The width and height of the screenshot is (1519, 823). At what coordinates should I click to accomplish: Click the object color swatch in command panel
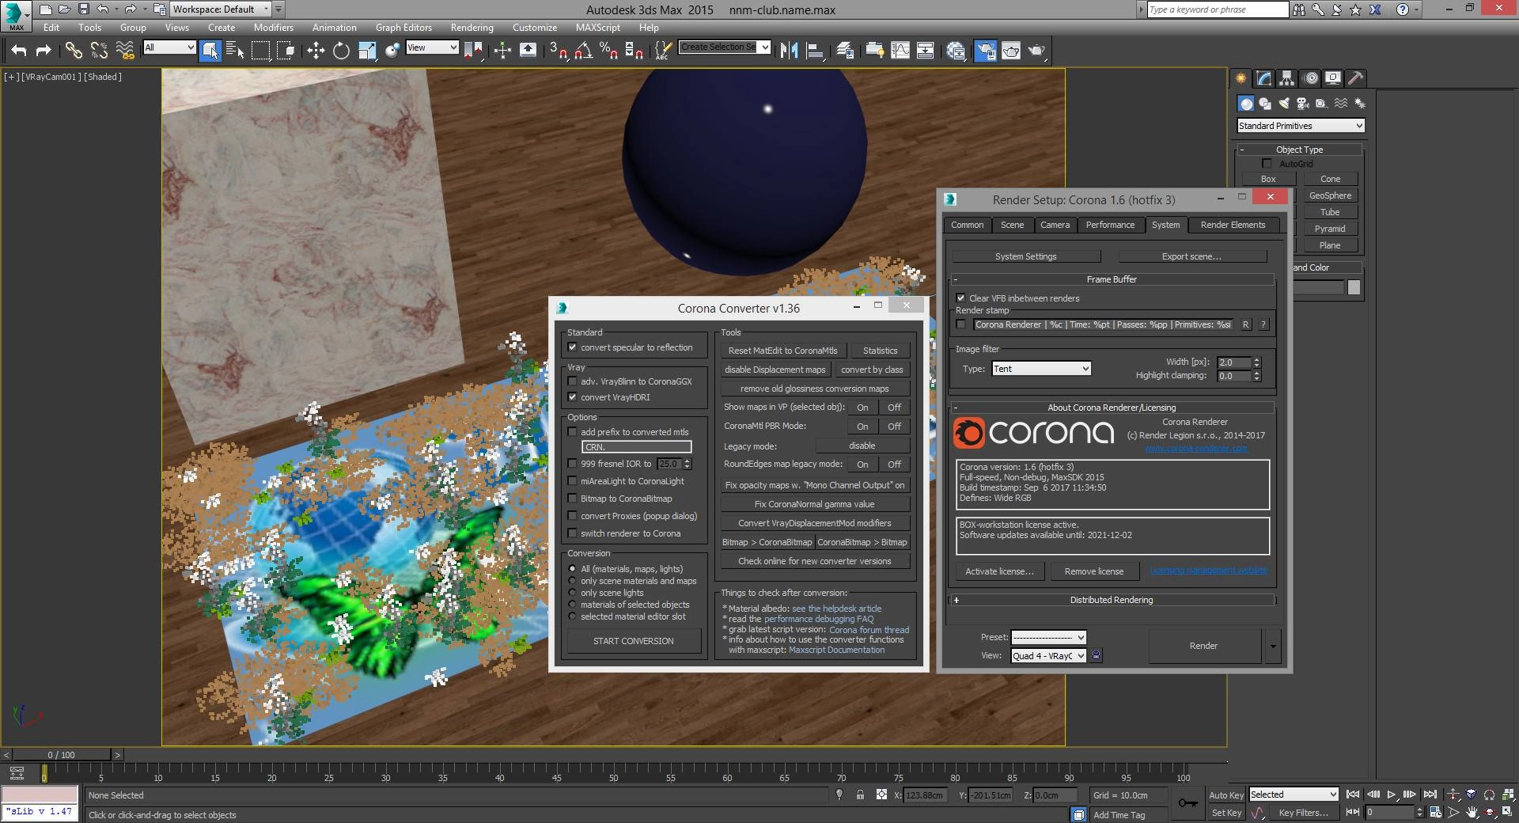[x=1354, y=288]
